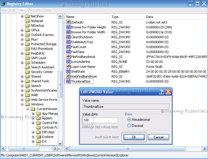Image resolution: width=208 pixels, height=159 pixels.
Task: Click the dialog's question mark help button
Action: coord(161,92)
